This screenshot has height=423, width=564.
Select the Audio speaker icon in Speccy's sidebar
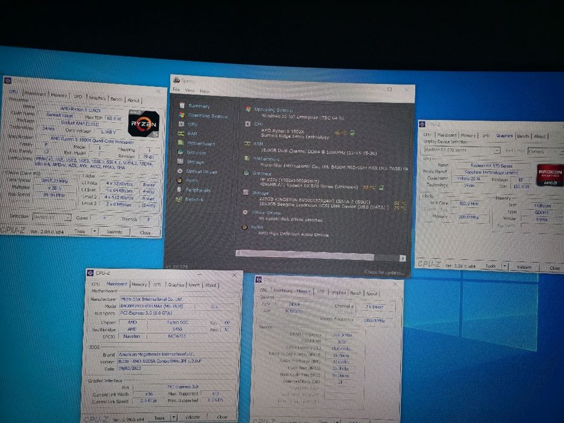tap(180, 180)
